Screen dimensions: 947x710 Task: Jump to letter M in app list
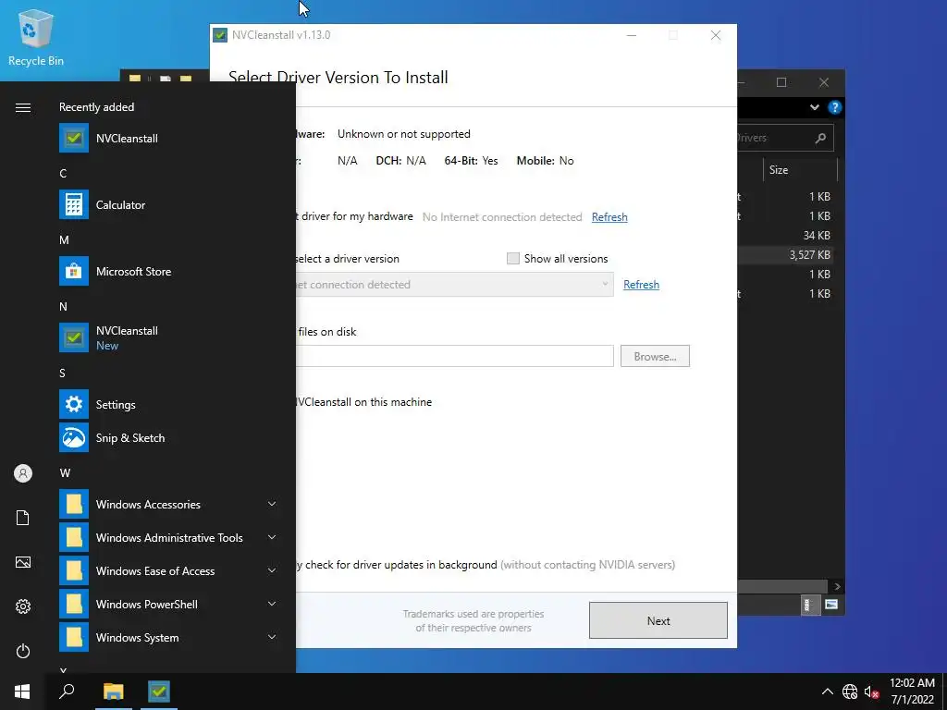[x=64, y=240]
